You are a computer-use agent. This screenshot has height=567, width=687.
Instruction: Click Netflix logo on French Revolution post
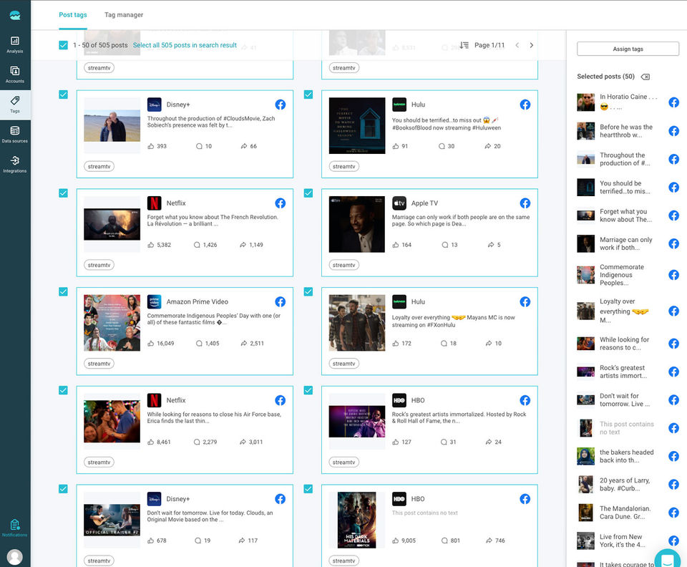point(155,203)
